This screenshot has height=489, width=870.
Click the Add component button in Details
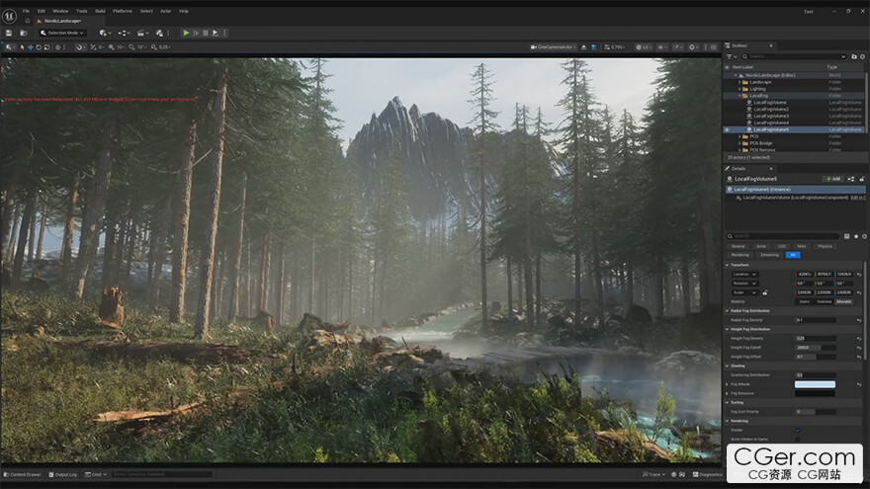[832, 179]
